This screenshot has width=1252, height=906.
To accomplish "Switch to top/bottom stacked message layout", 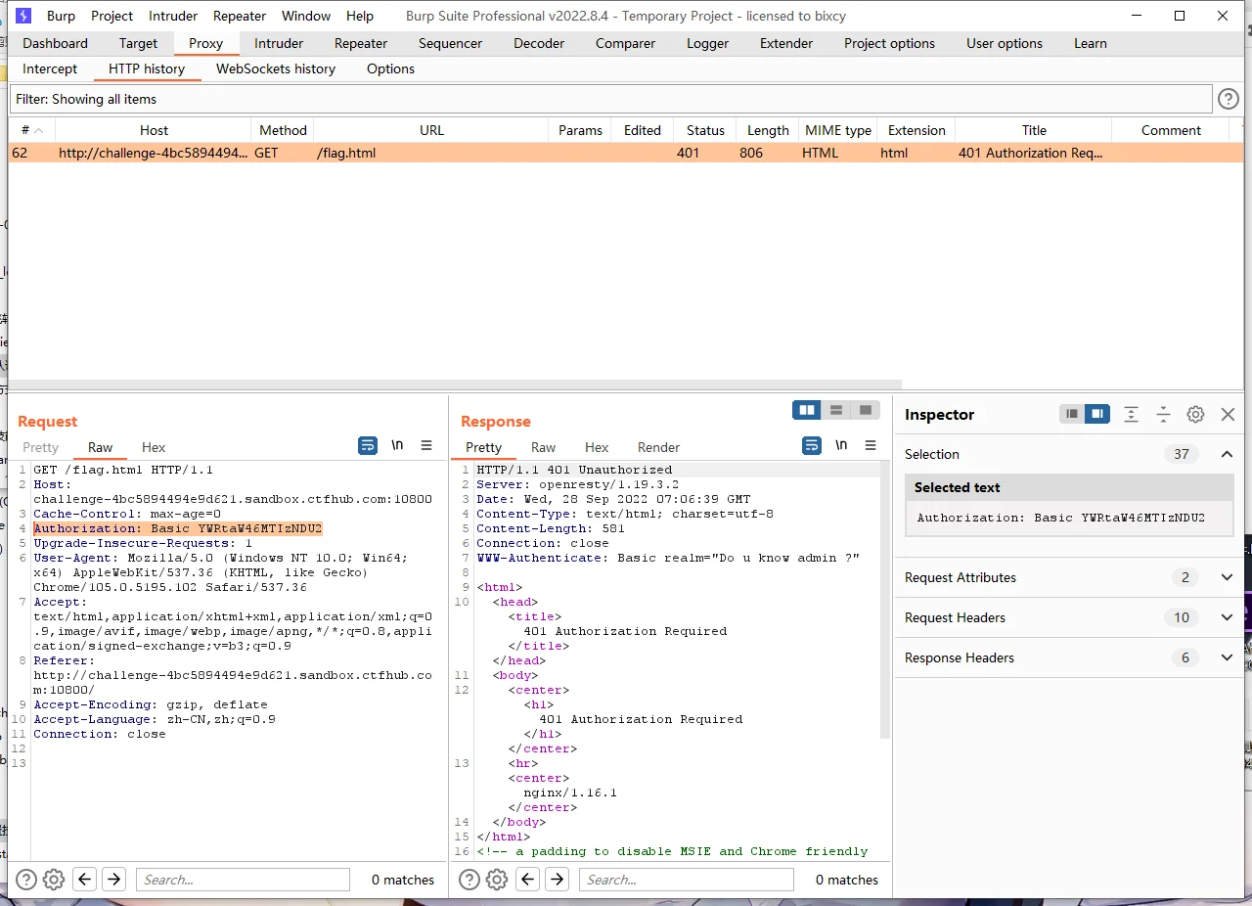I will click(836, 410).
